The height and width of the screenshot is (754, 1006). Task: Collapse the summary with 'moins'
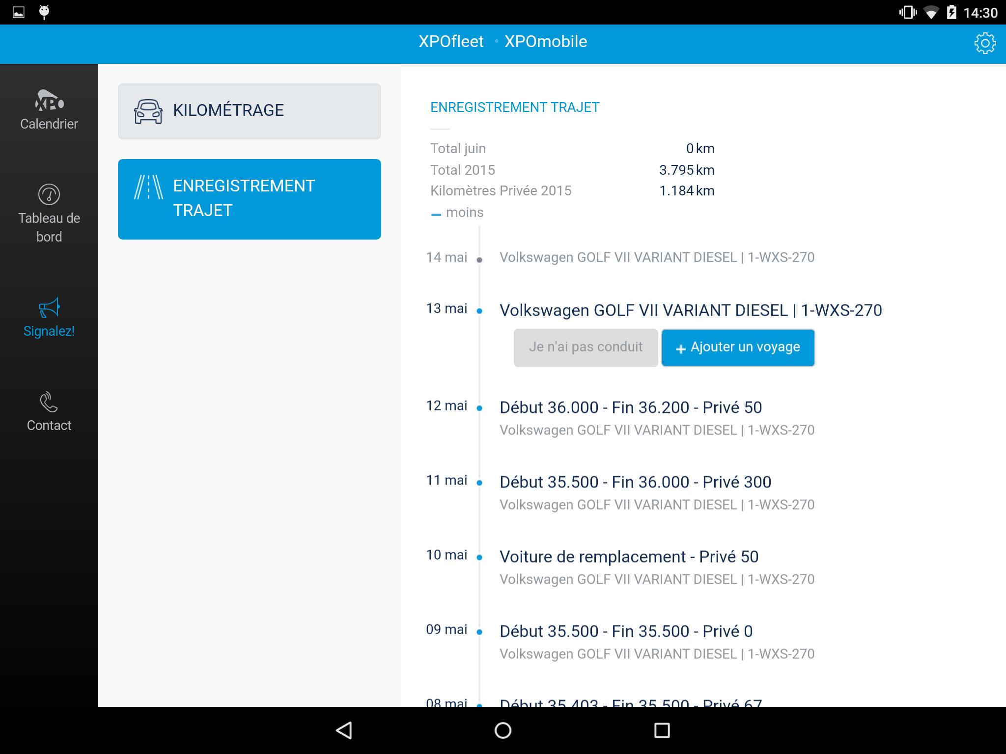point(457,213)
